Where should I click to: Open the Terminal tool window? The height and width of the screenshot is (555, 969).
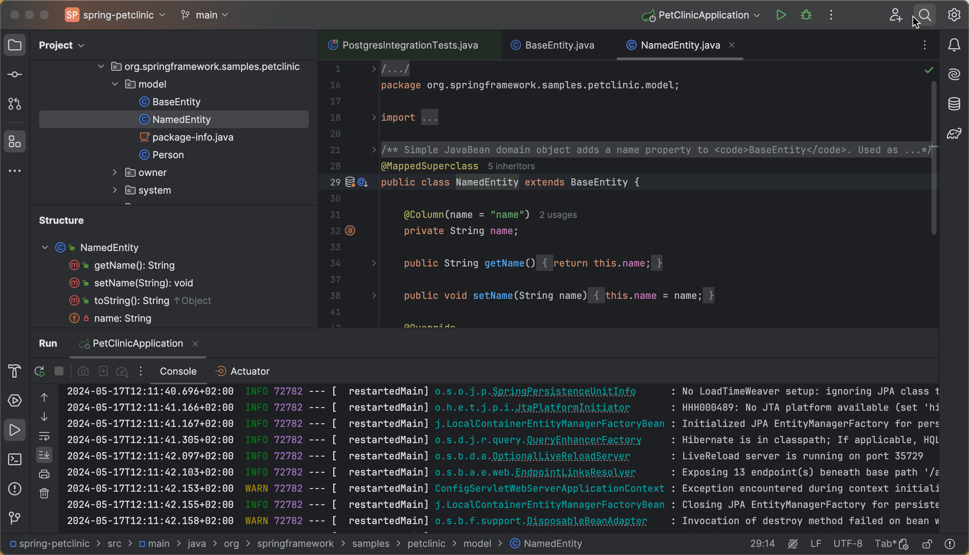14,460
